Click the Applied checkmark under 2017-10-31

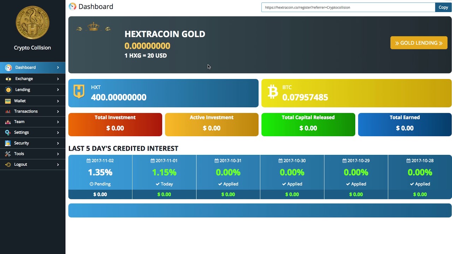coord(220,184)
